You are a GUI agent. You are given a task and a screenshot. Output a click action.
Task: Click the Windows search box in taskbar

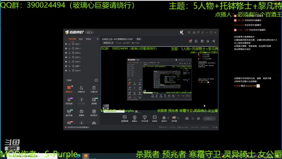[x=32, y=156]
